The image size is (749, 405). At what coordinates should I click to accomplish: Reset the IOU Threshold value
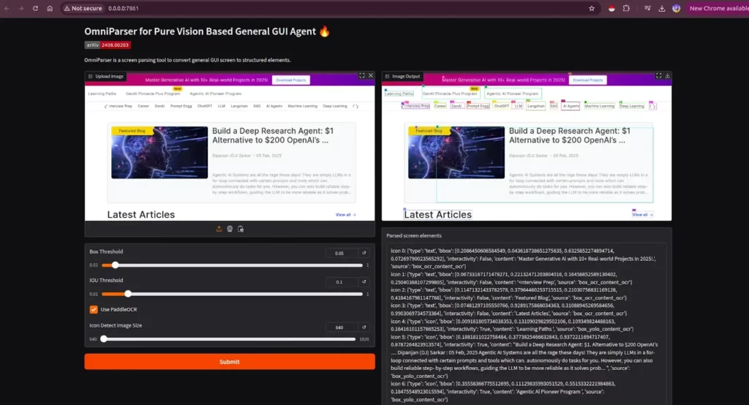click(364, 281)
